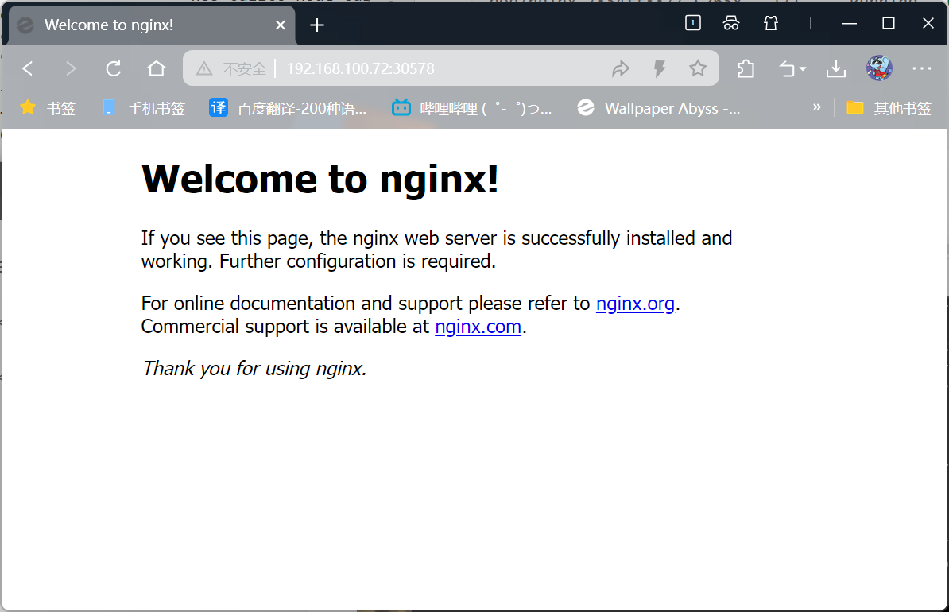Follow the nginx.com link
This screenshot has height=612, width=949.
tap(478, 327)
